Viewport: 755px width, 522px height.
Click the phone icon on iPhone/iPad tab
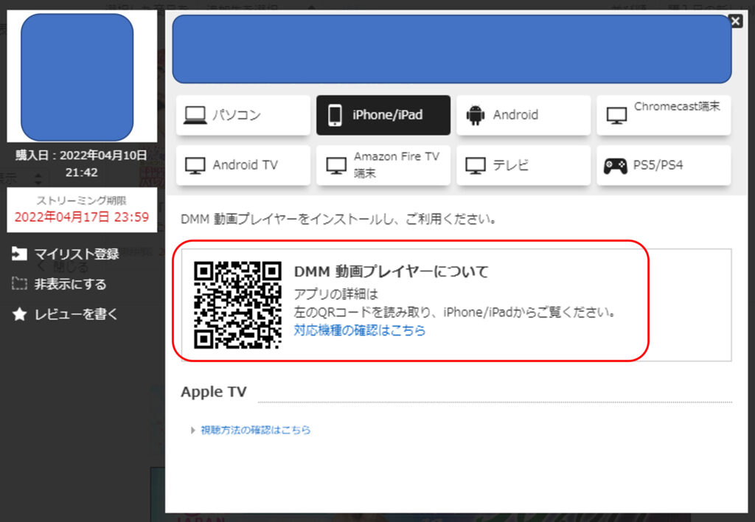coord(335,115)
